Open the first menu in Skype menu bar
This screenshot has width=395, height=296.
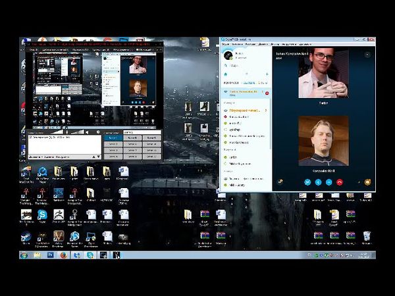pos(226,43)
